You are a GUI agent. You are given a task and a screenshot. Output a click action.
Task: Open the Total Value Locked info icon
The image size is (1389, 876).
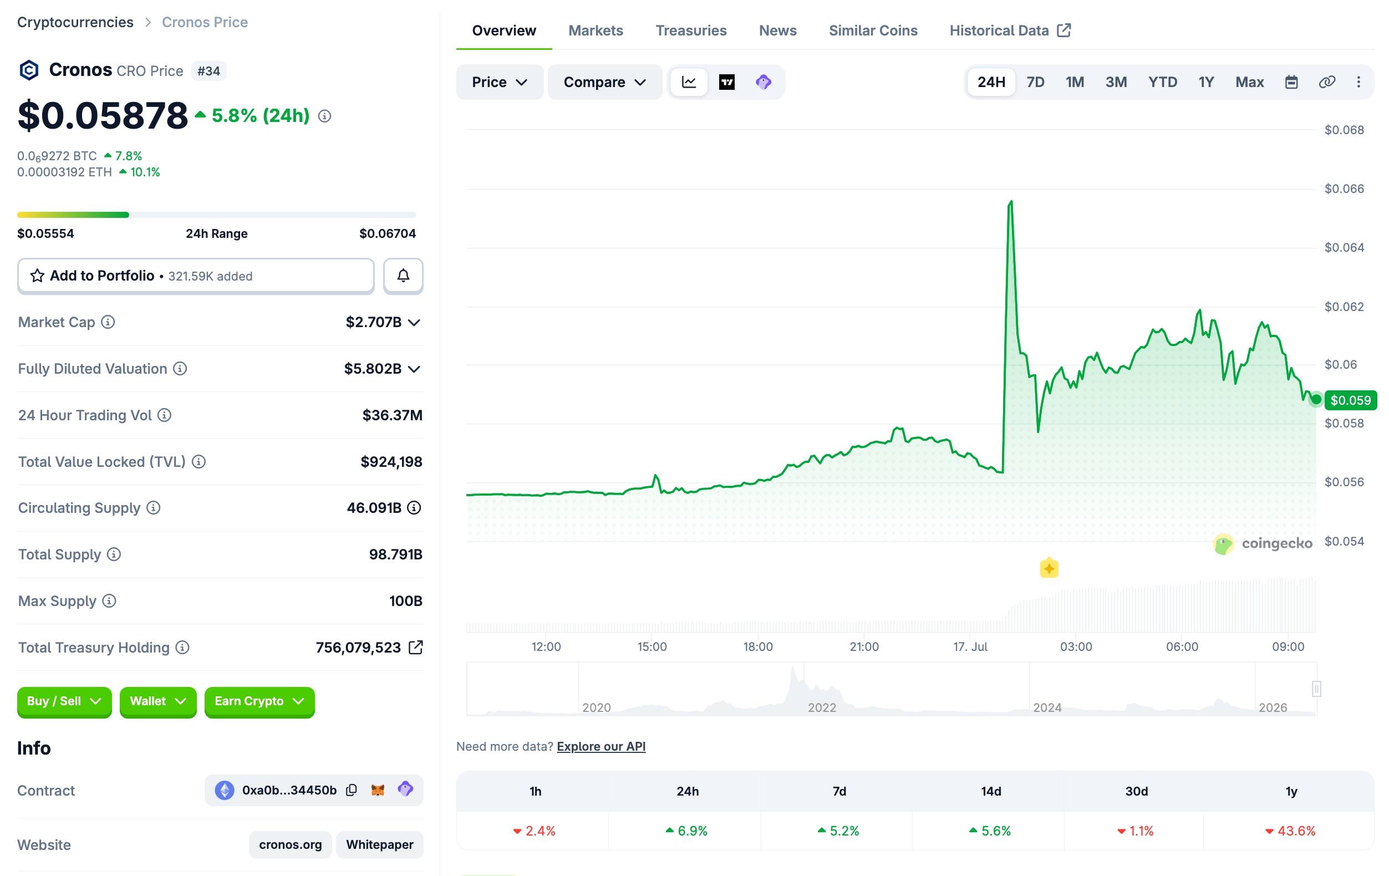(x=199, y=461)
